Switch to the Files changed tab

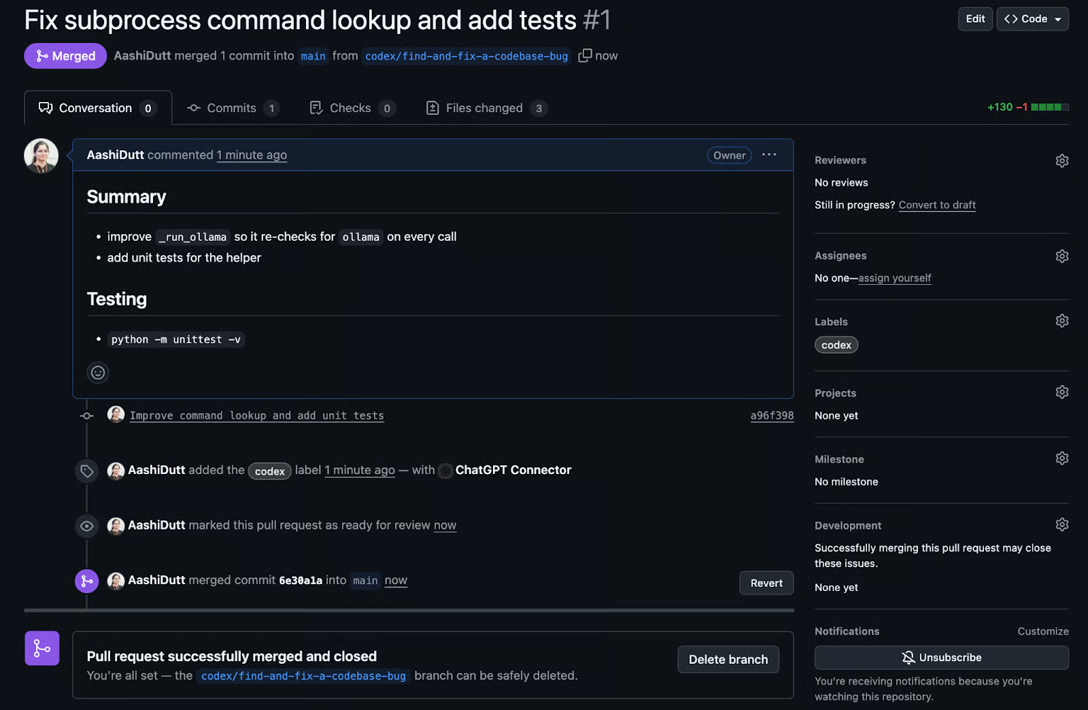tap(484, 107)
